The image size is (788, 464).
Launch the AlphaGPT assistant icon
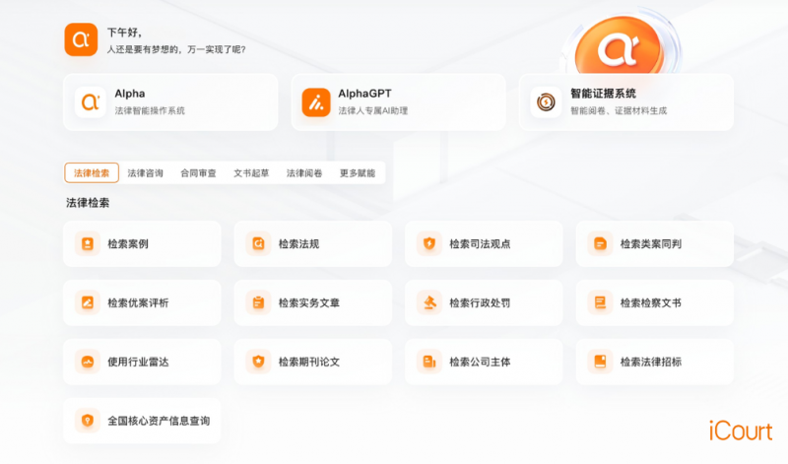tap(316, 101)
